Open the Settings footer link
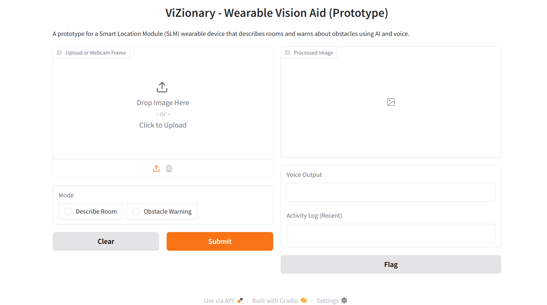Screen dimensions: 547x305 [327, 301]
